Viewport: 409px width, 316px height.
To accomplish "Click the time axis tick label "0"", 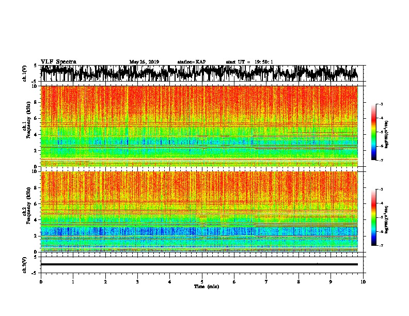I will click(x=41, y=282).
